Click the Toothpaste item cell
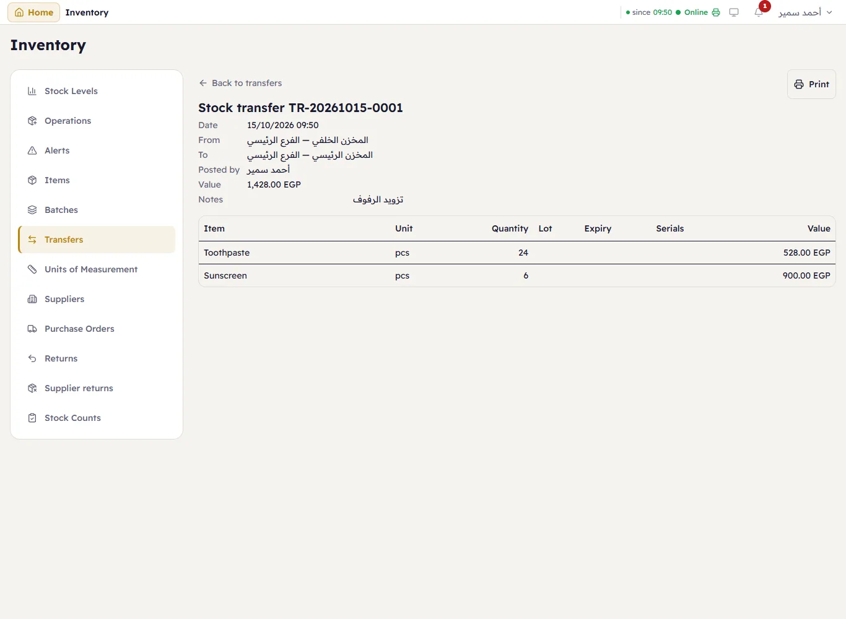The image size is (846, 619). tap(227, 253)
